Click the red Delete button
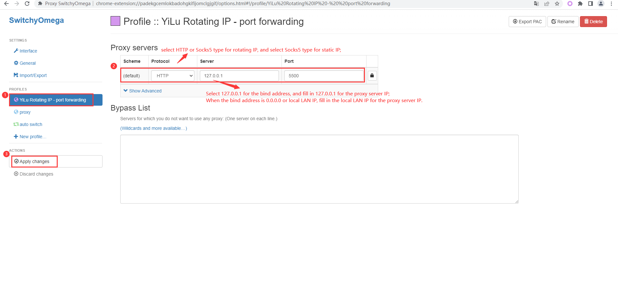Image resolution: width=618 pixels, height=298 pixels. tap(593, 22)
